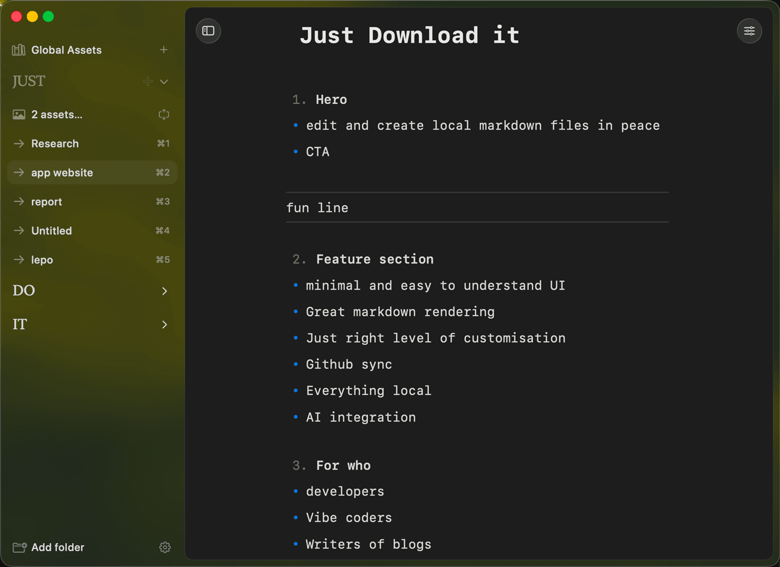Open the Untitled note
Viewport: 780px width, 567px height.
(x=92, y=231)
